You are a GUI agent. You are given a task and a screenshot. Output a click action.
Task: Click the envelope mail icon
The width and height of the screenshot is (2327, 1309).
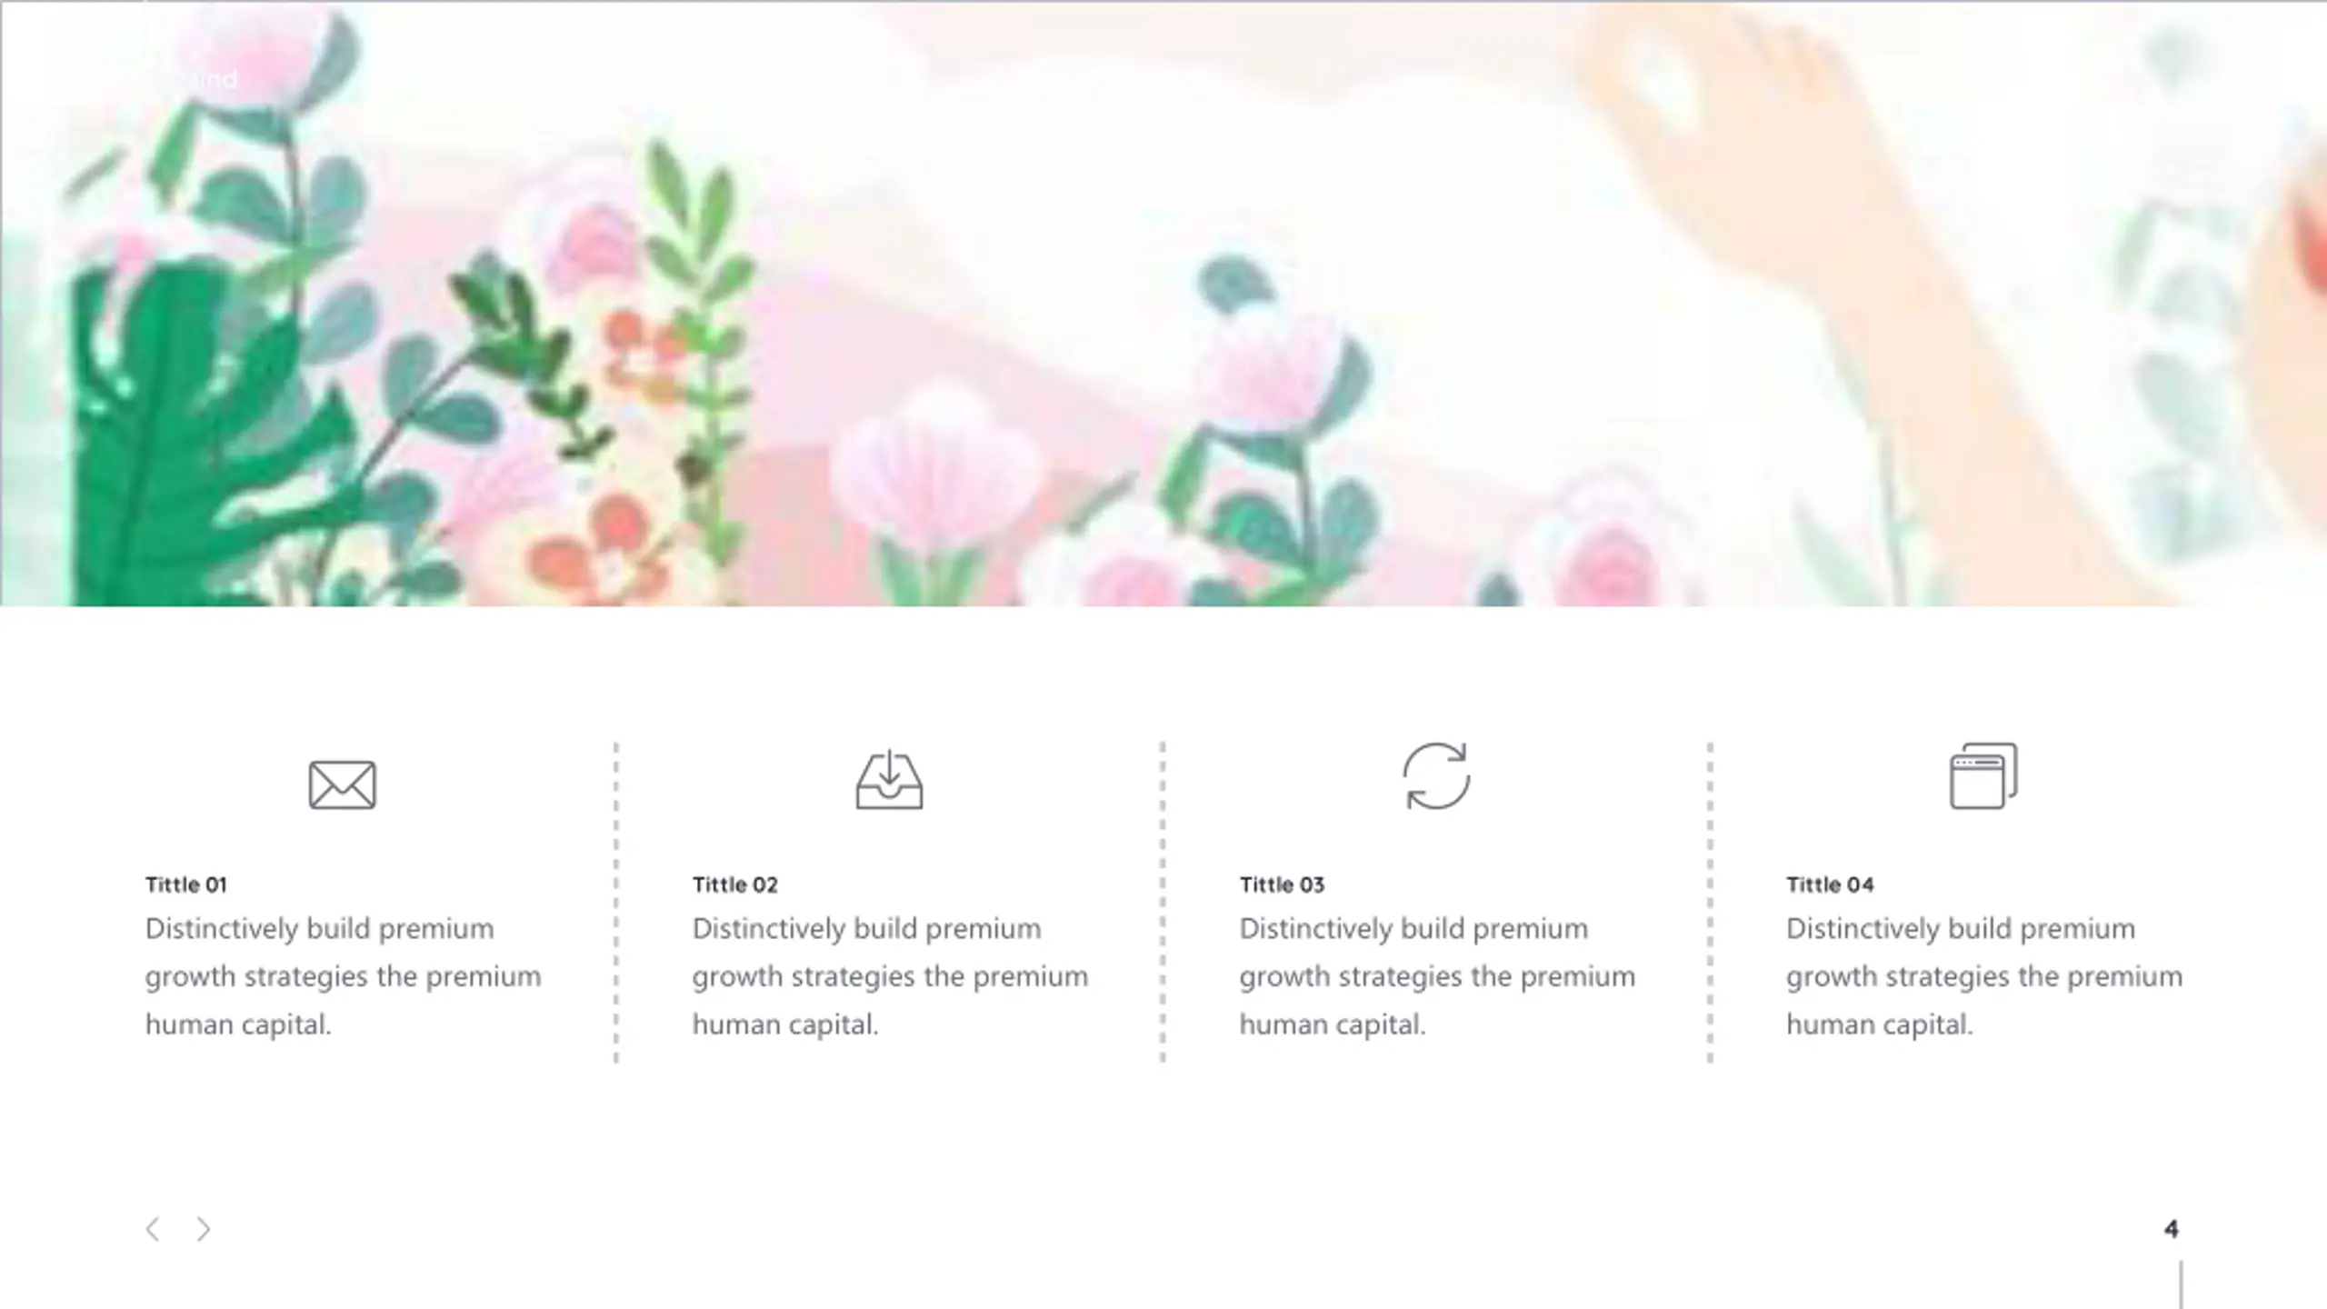pos(342,784)
